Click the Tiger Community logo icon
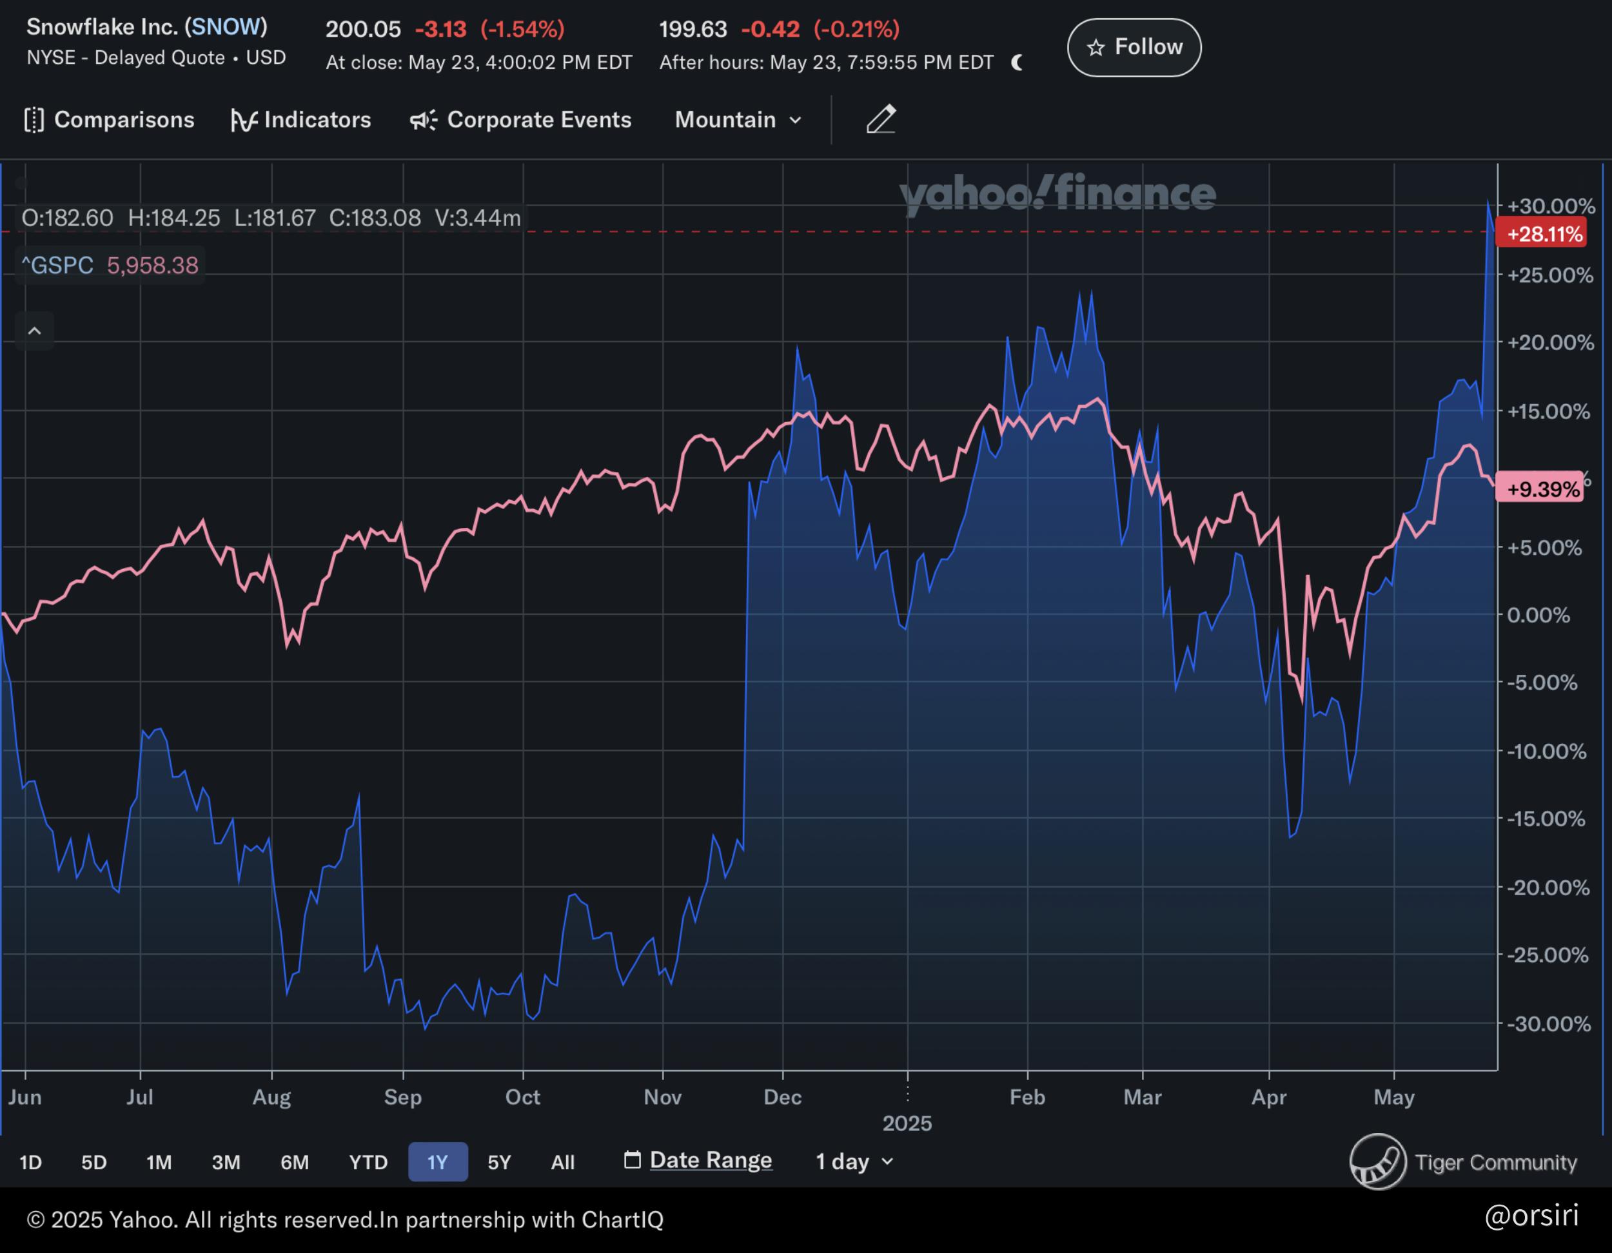The width and height of the screenshot is (1612, 1253). (1377, 1161)
